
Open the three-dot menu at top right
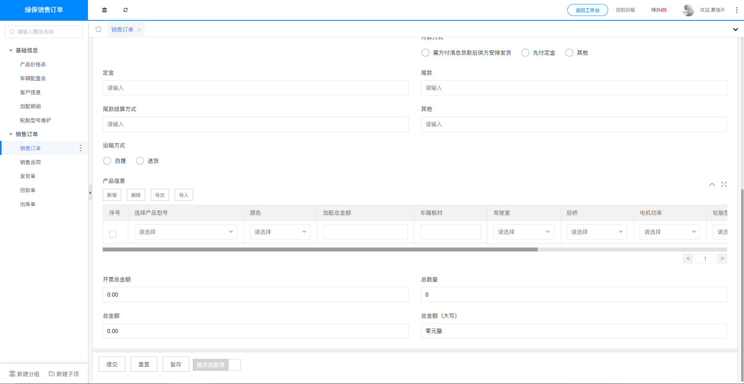click(x=737, y=10)
